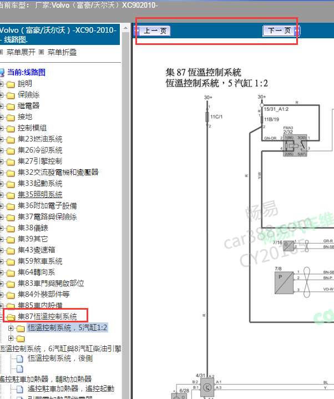Open 遙控駐車加熱器，遙控起動 document
Viewport: 334px width, 399px height.
71,389
